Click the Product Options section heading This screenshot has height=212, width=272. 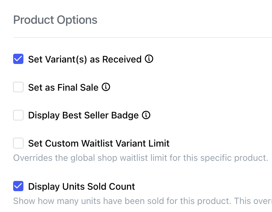pyautogui.click(x=55, y=20)
